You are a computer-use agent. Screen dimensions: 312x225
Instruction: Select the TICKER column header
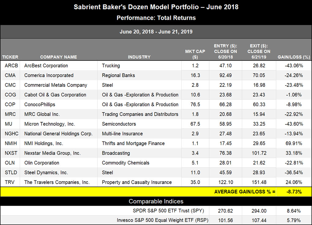coord(10,57)
